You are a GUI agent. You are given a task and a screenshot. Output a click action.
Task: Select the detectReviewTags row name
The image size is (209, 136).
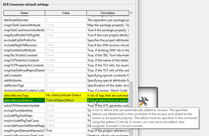pos(16,95)
